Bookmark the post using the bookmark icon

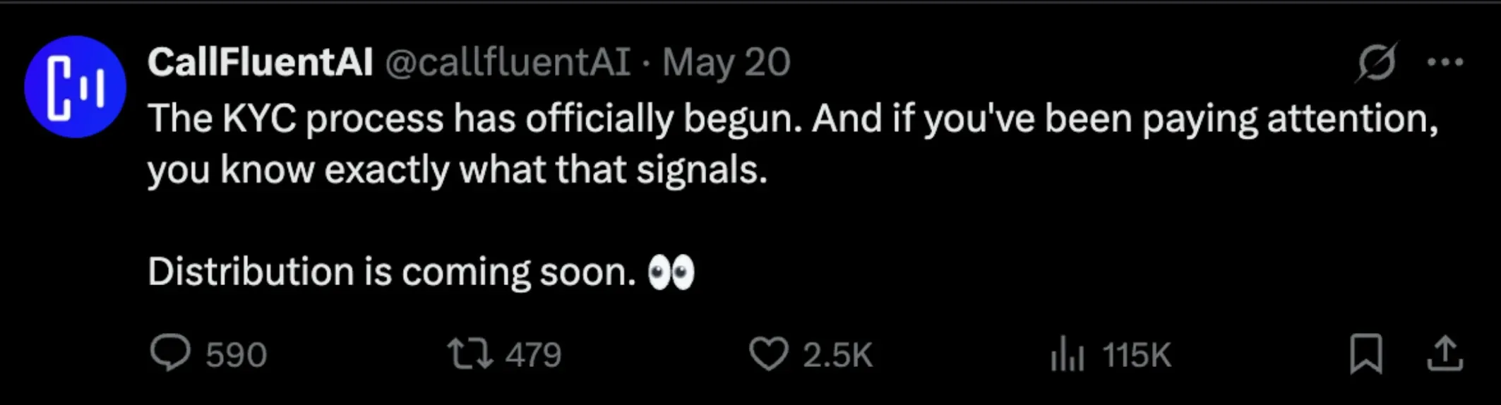[x=1366, y=353]
